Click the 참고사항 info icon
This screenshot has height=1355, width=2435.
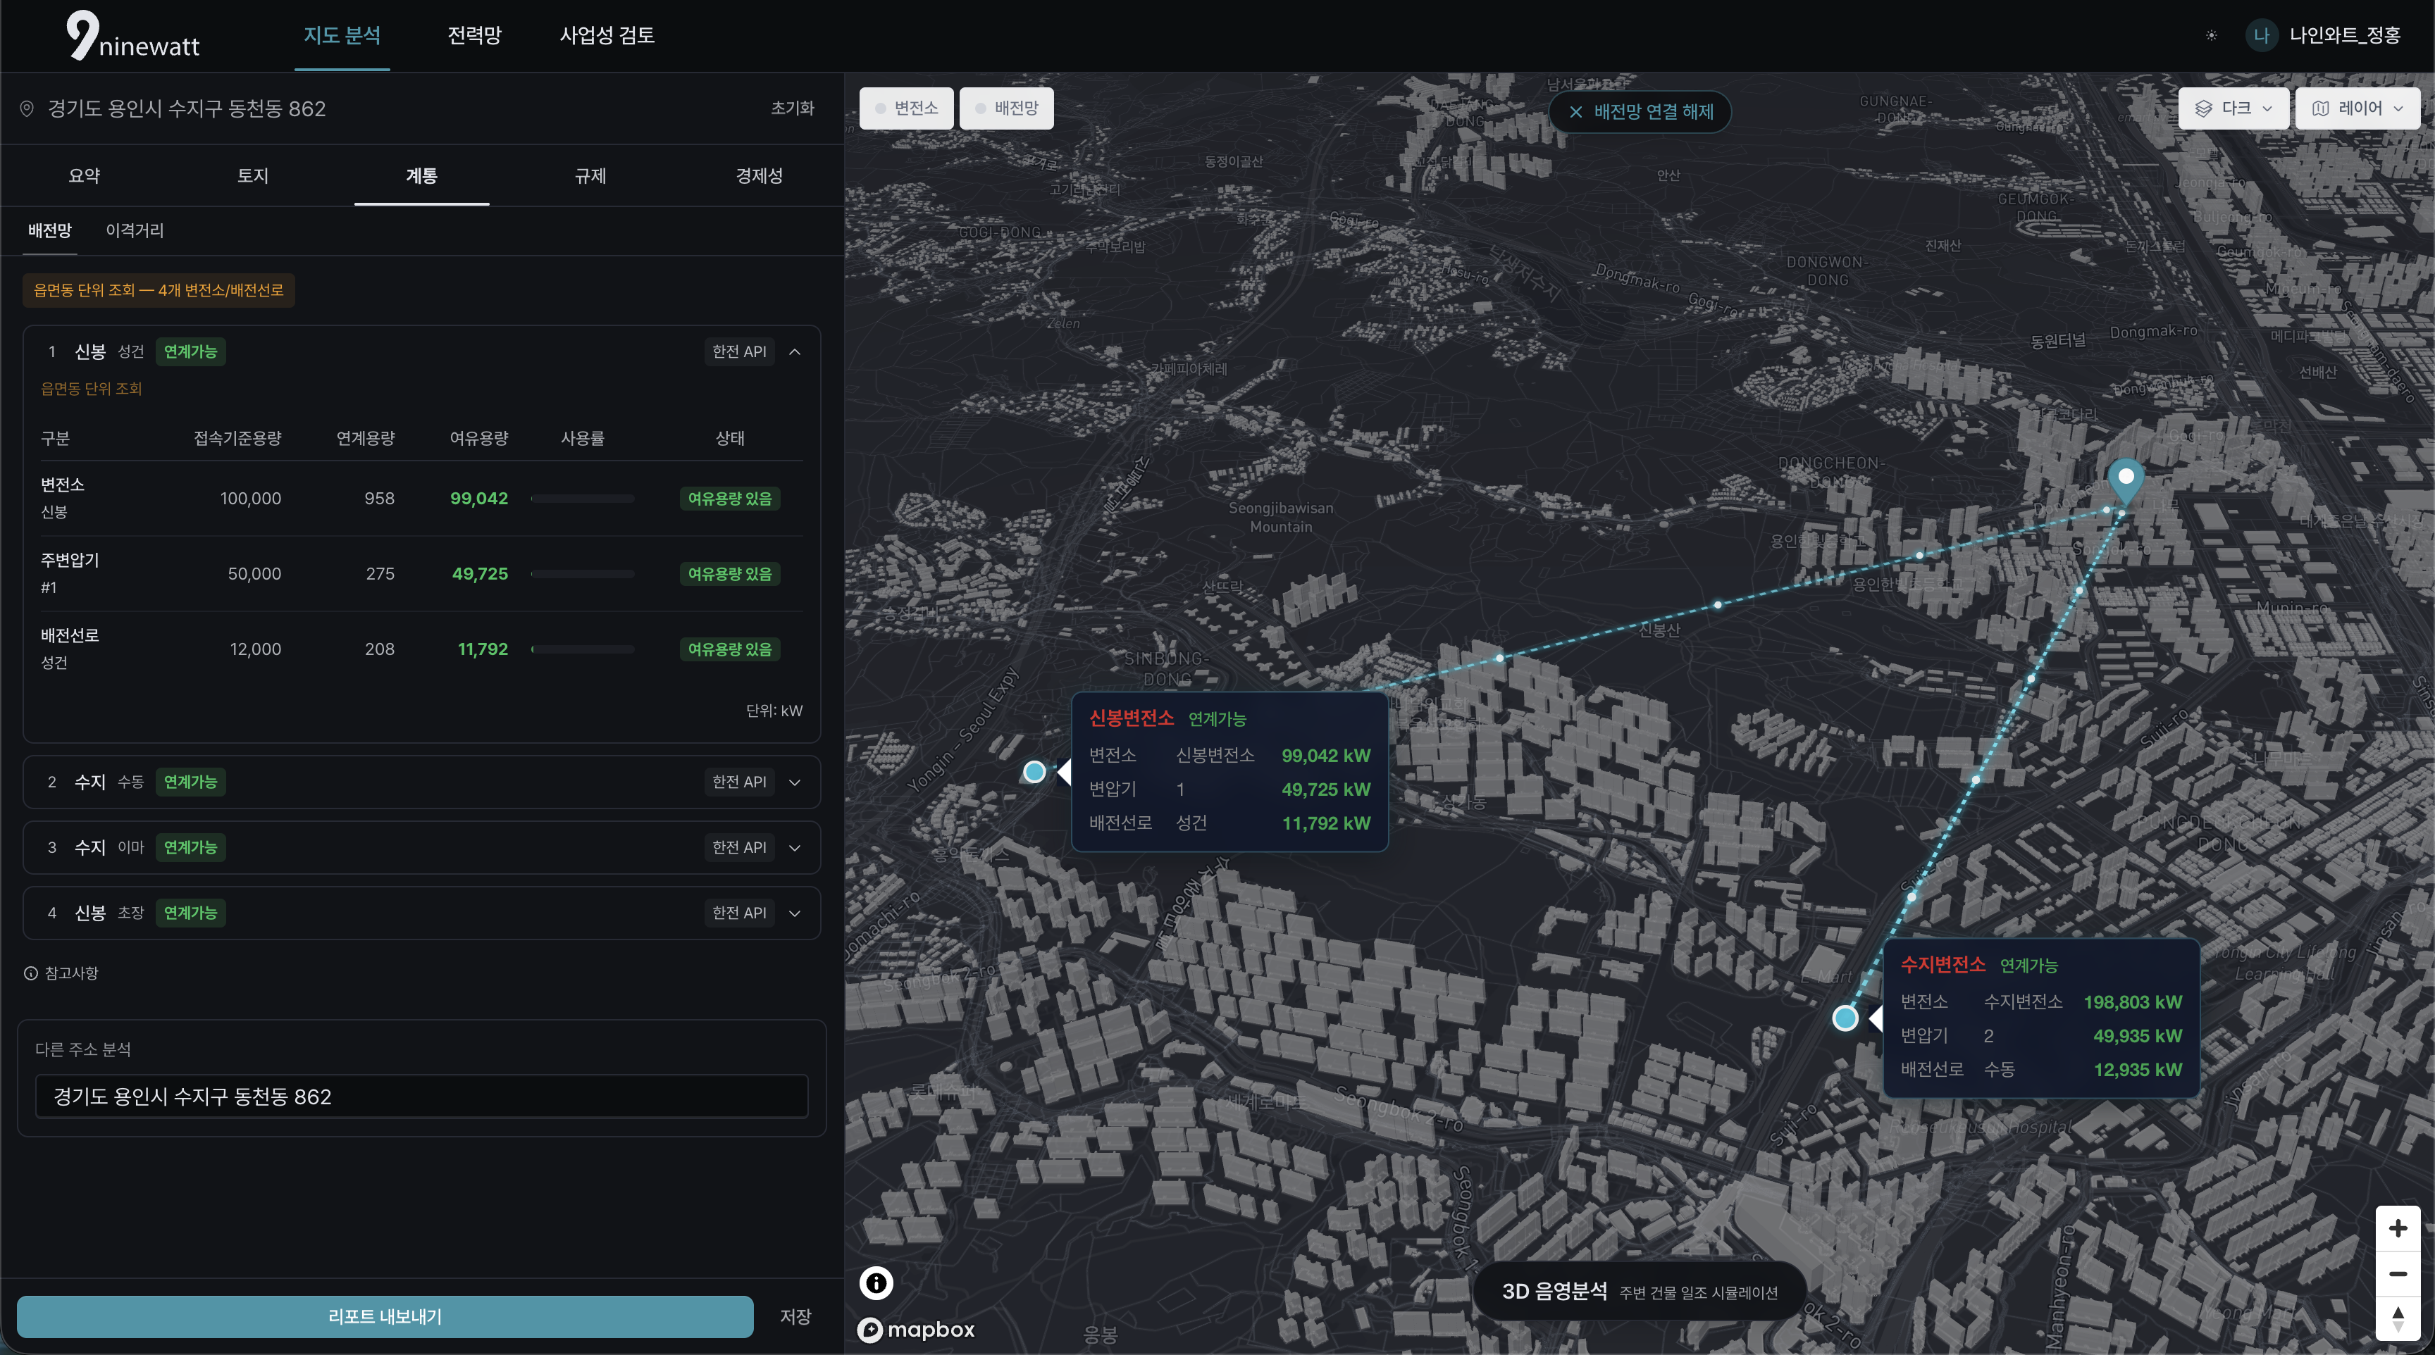[30, 973]
